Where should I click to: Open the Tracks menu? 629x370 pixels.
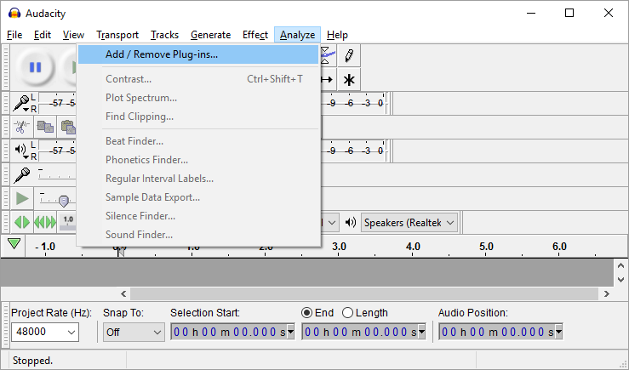click(164, 35)
